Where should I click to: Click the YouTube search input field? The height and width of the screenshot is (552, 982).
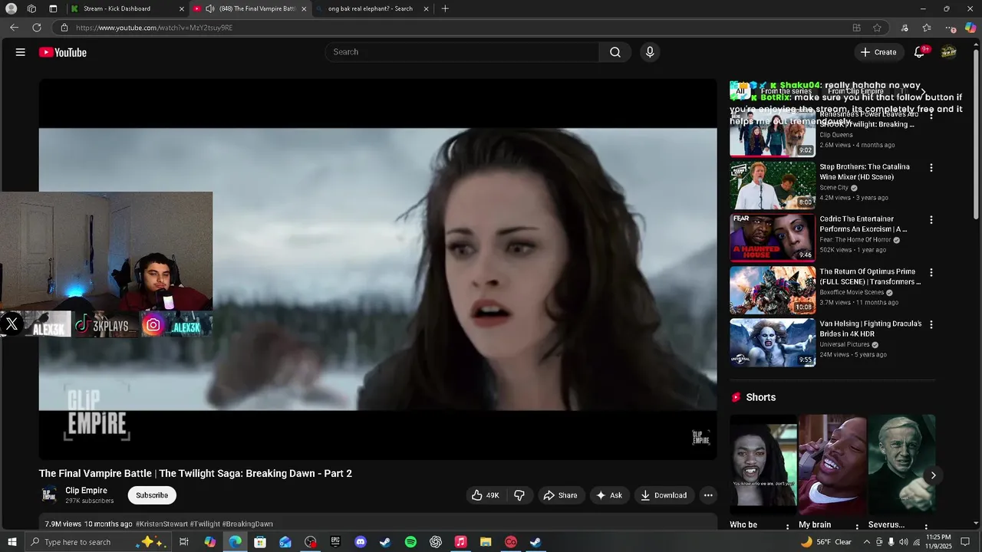pyautogui.click(x=463, y=52)
